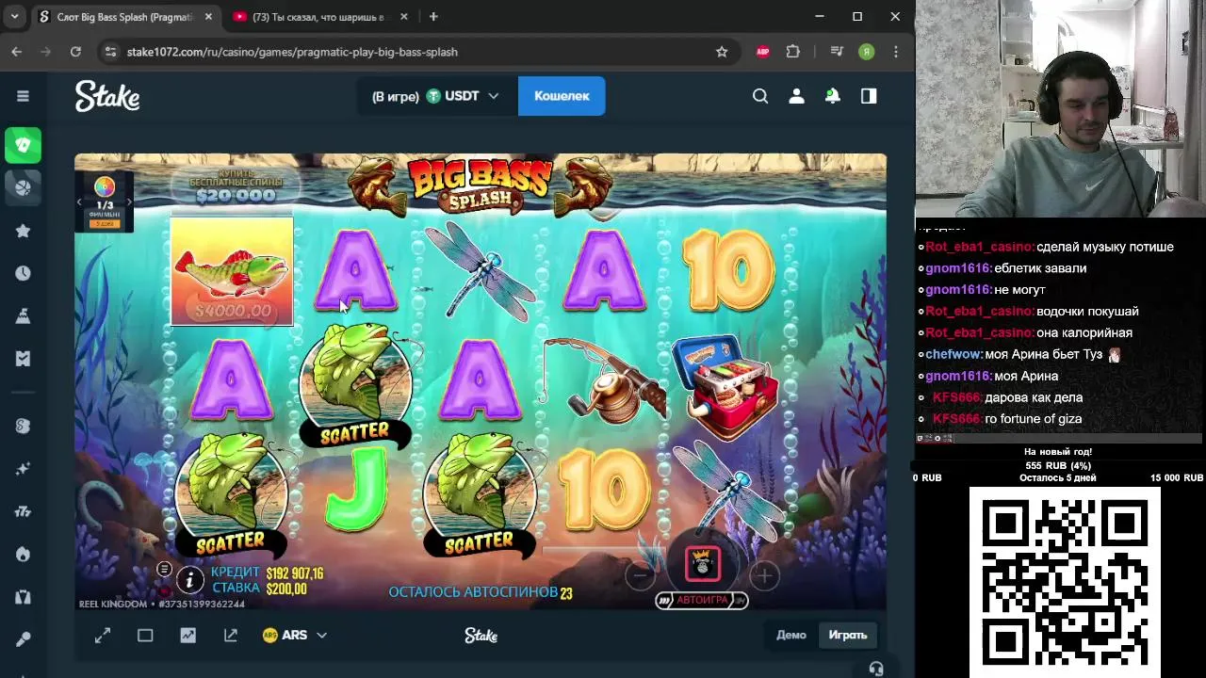Open the extensions puzzle icon

(x=793, y=52)
